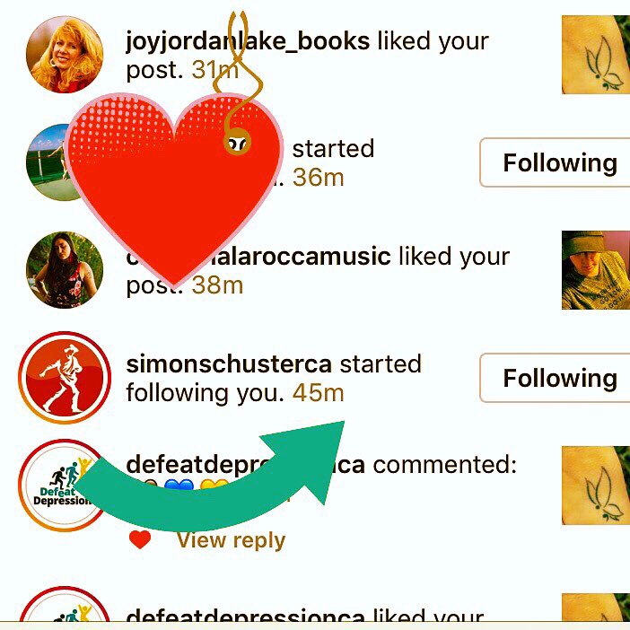This screenshot has height=630, width=630.
Task: Tap the large red heart sticker
Action: [173, 188]
